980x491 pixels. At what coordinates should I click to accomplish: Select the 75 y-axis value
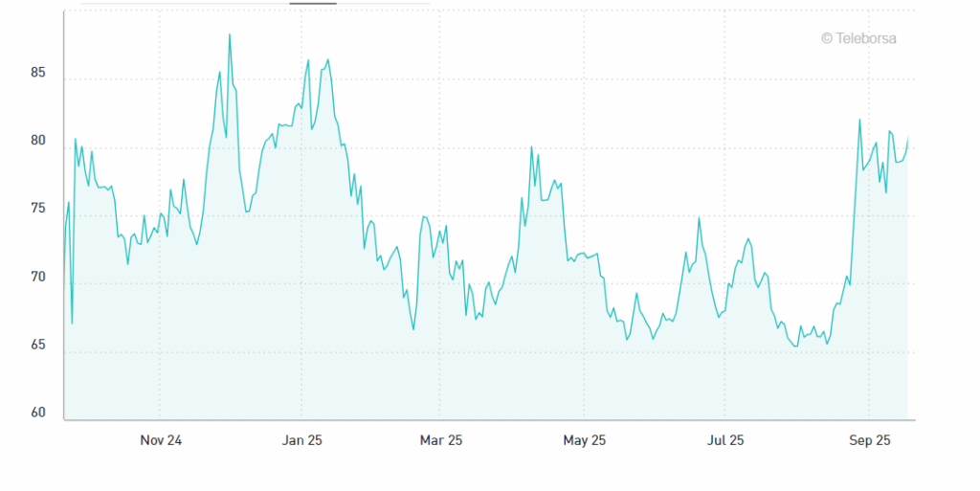click(x=39, y=209)
